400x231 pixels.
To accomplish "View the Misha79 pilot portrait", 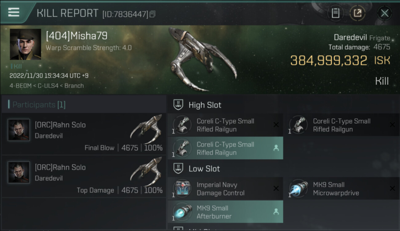I will point(26,44).
